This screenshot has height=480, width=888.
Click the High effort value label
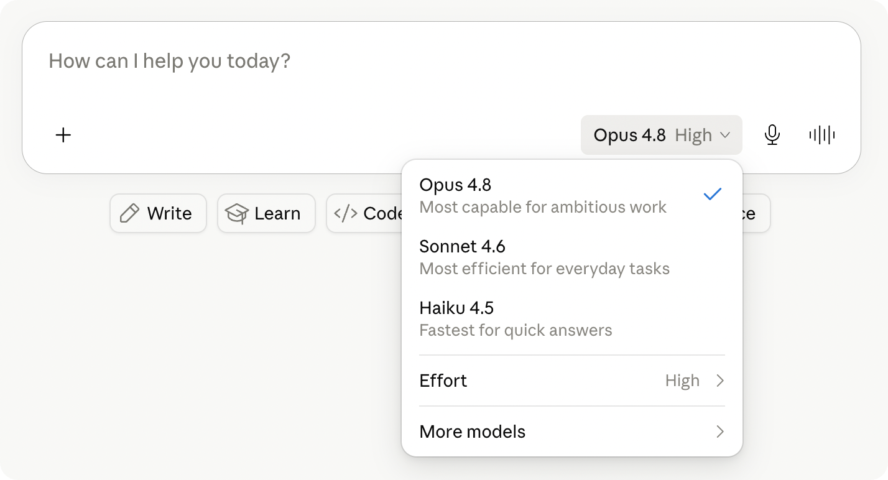coord(682,381)
